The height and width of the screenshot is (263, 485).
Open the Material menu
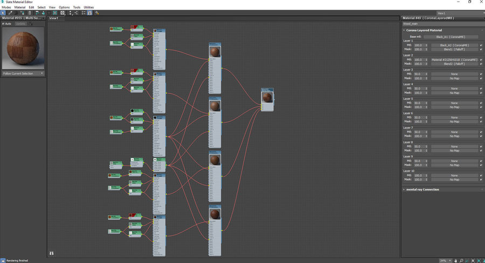tap(20, 7)
